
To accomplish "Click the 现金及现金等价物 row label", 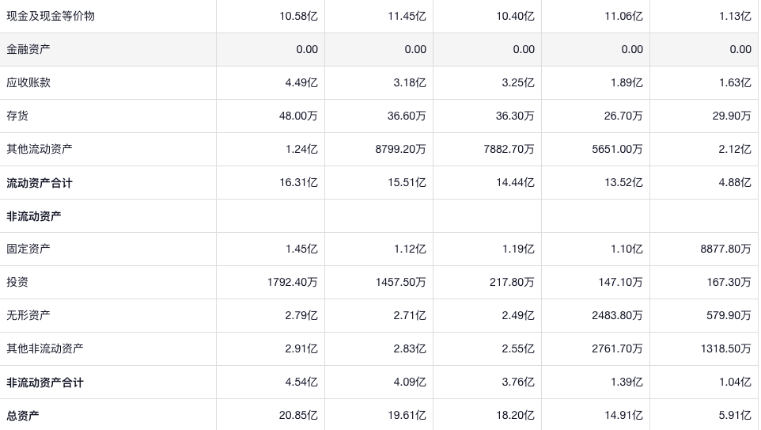I will point(51,16).
